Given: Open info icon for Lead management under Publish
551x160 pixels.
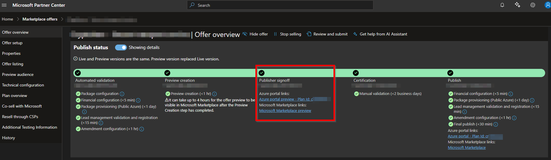Looking at the screenshot, I should click(x=464, y=112).
